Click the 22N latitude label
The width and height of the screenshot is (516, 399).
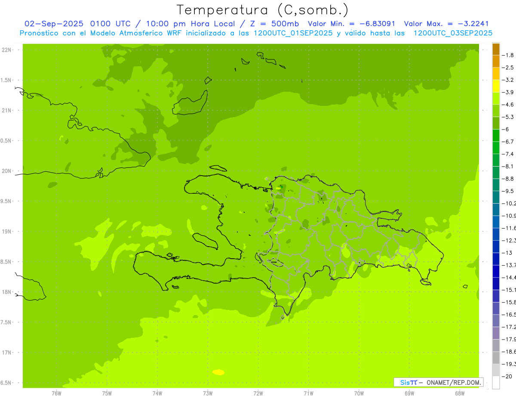6,50
